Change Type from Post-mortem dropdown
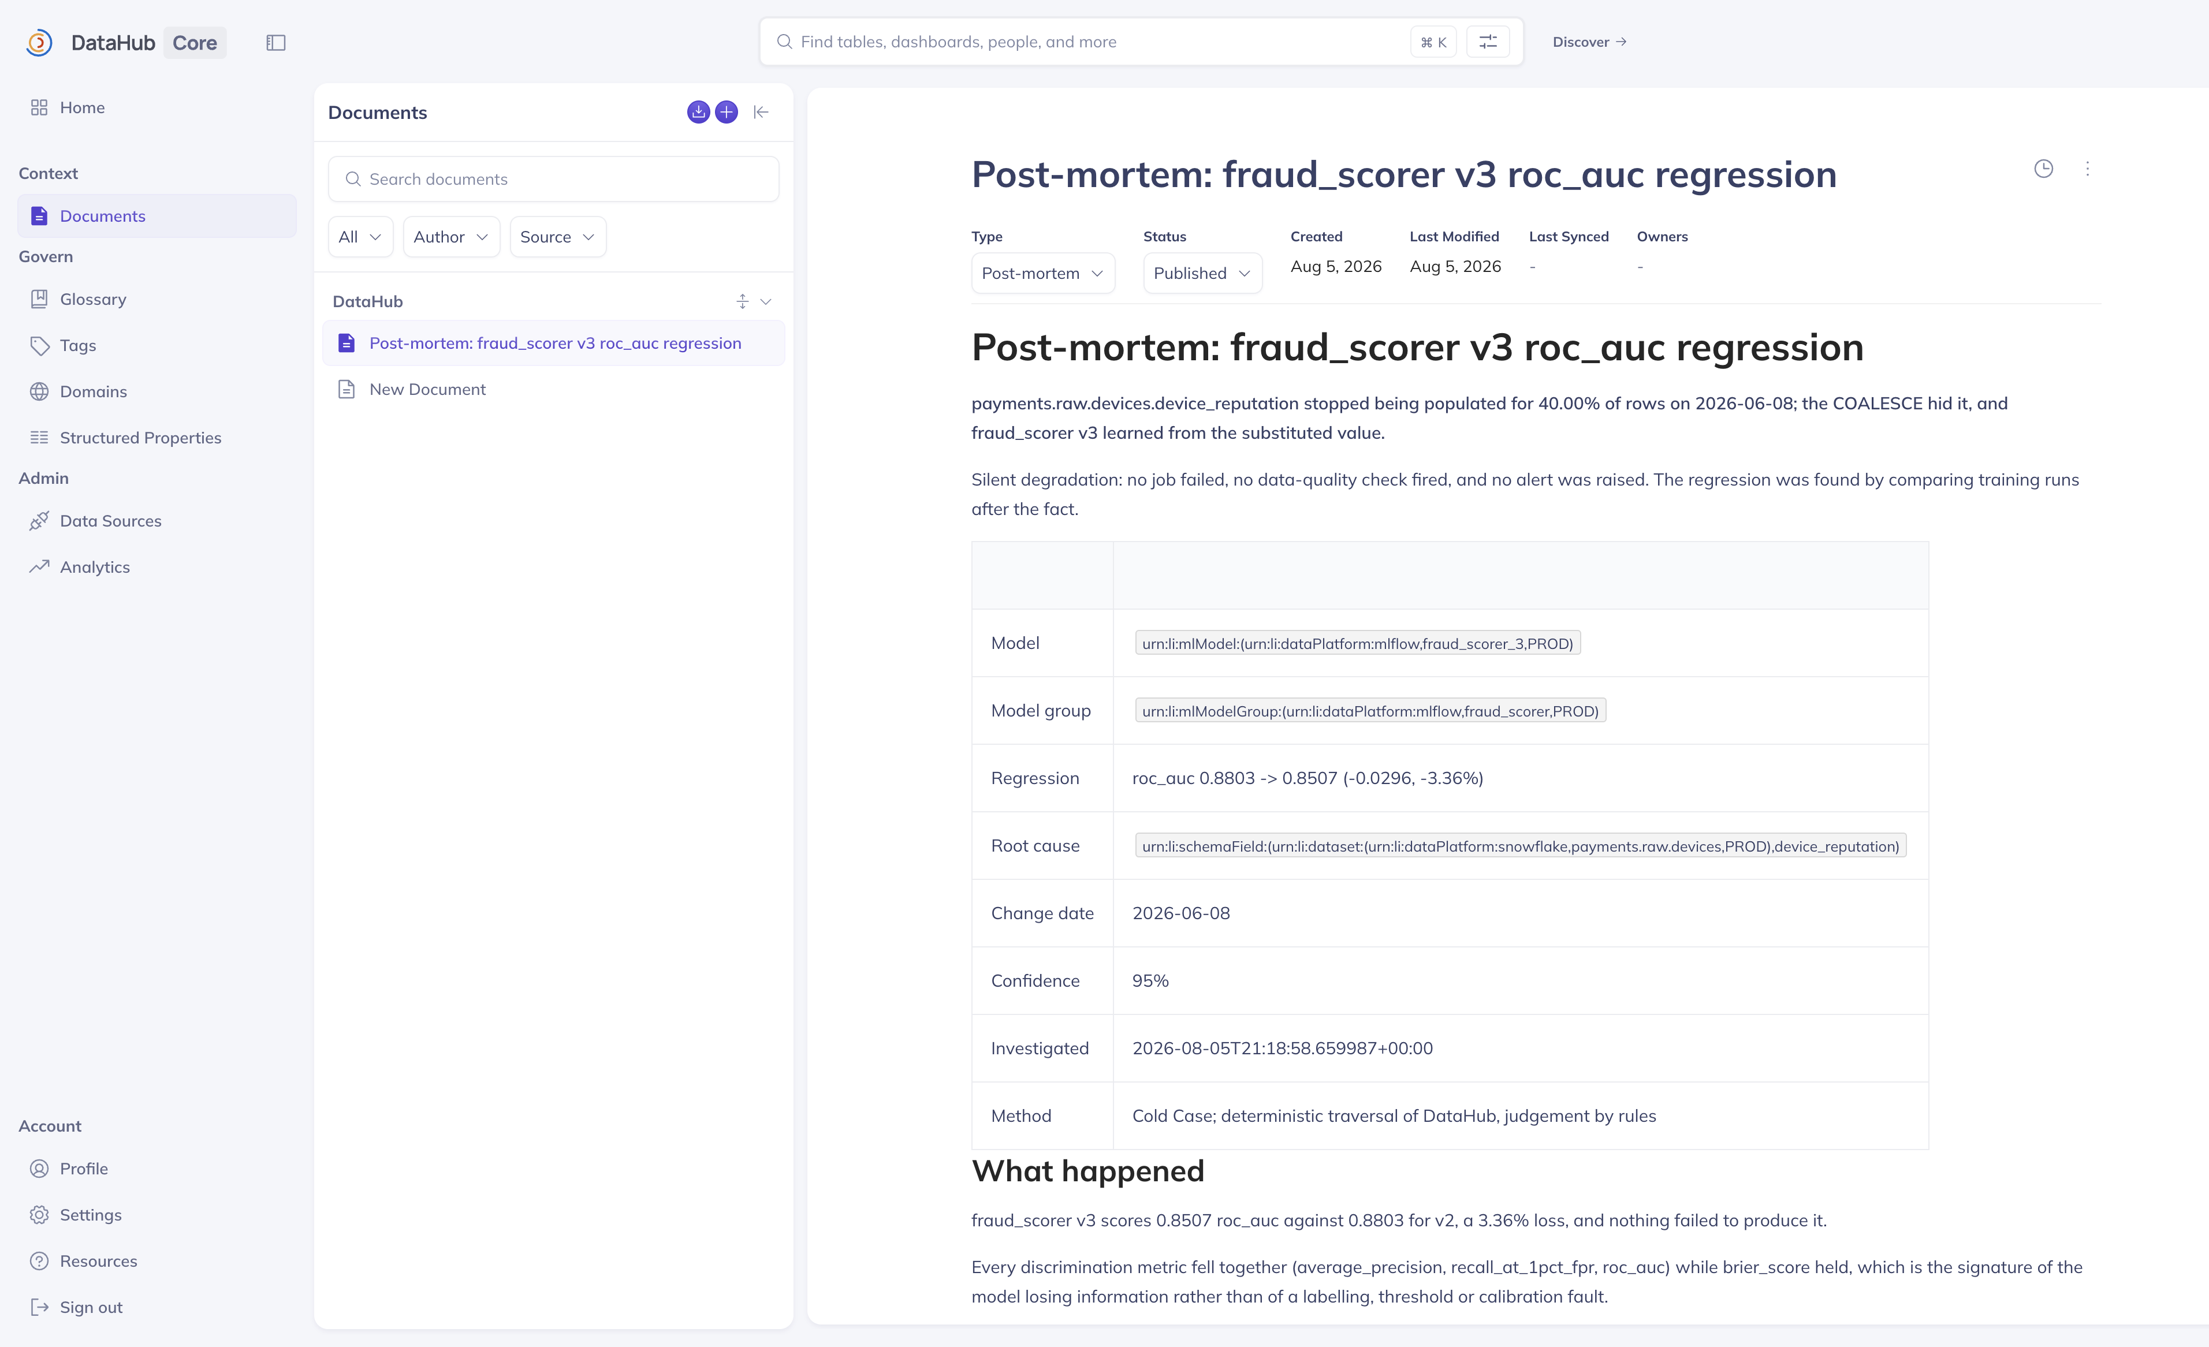 click(1042, 273)
